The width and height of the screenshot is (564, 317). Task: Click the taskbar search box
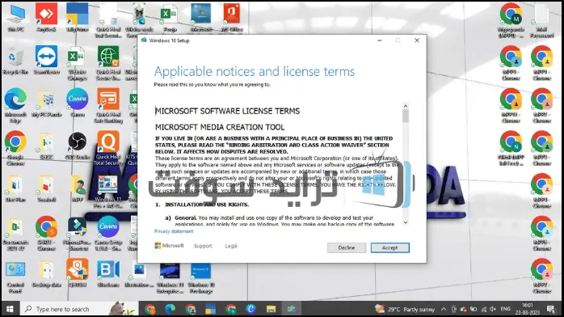coord(79,309)
